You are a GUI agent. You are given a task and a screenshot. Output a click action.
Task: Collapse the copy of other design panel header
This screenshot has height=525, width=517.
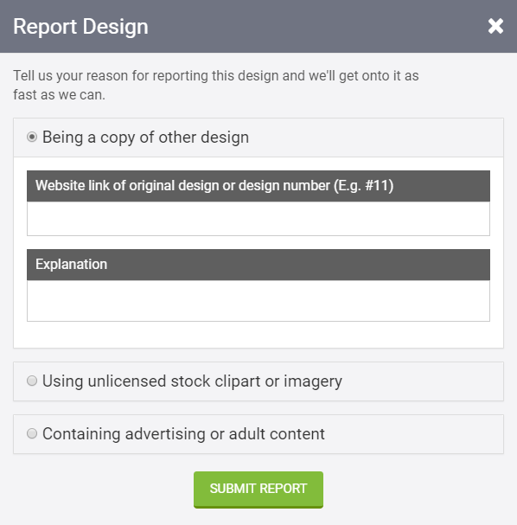point(258,138)
